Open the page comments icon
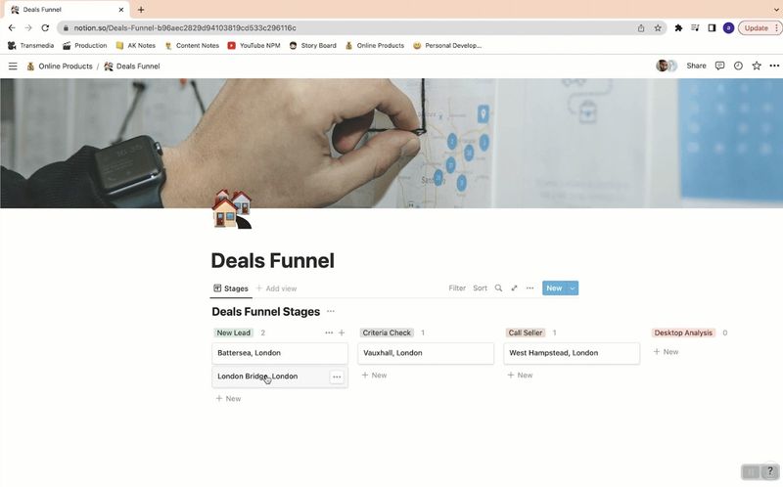Screen dimensions: 783x487 click(x=719, y=66)
